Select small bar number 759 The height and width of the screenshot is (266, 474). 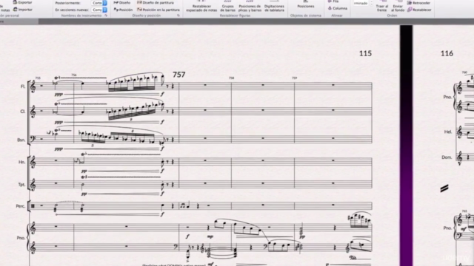[x=295, y=78]
